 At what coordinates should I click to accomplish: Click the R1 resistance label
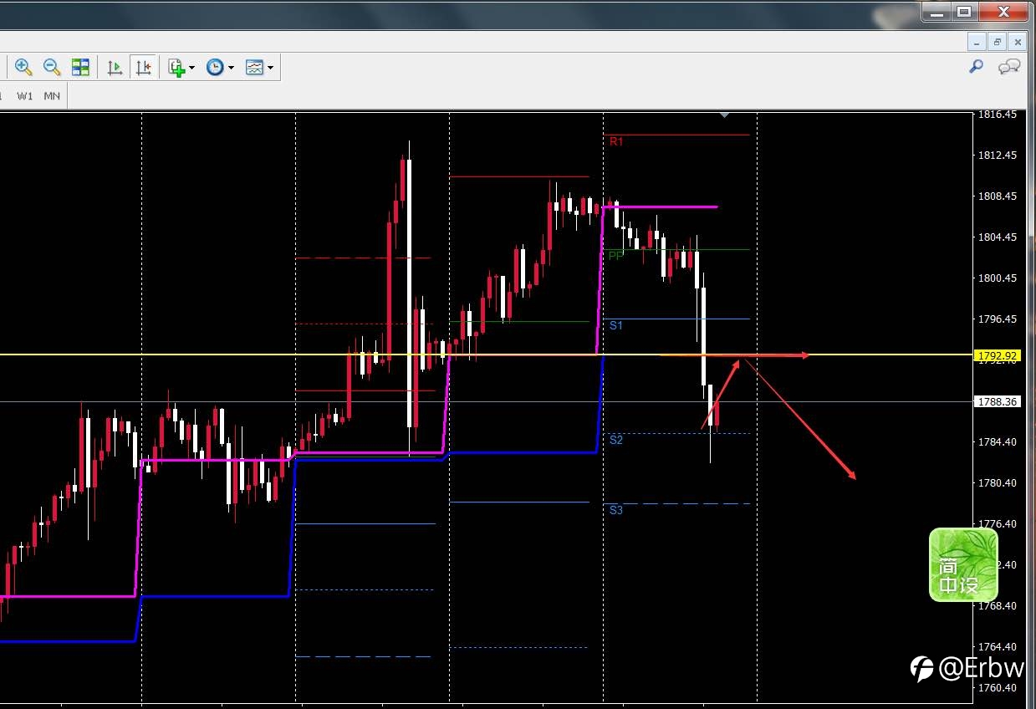(616, 142)
